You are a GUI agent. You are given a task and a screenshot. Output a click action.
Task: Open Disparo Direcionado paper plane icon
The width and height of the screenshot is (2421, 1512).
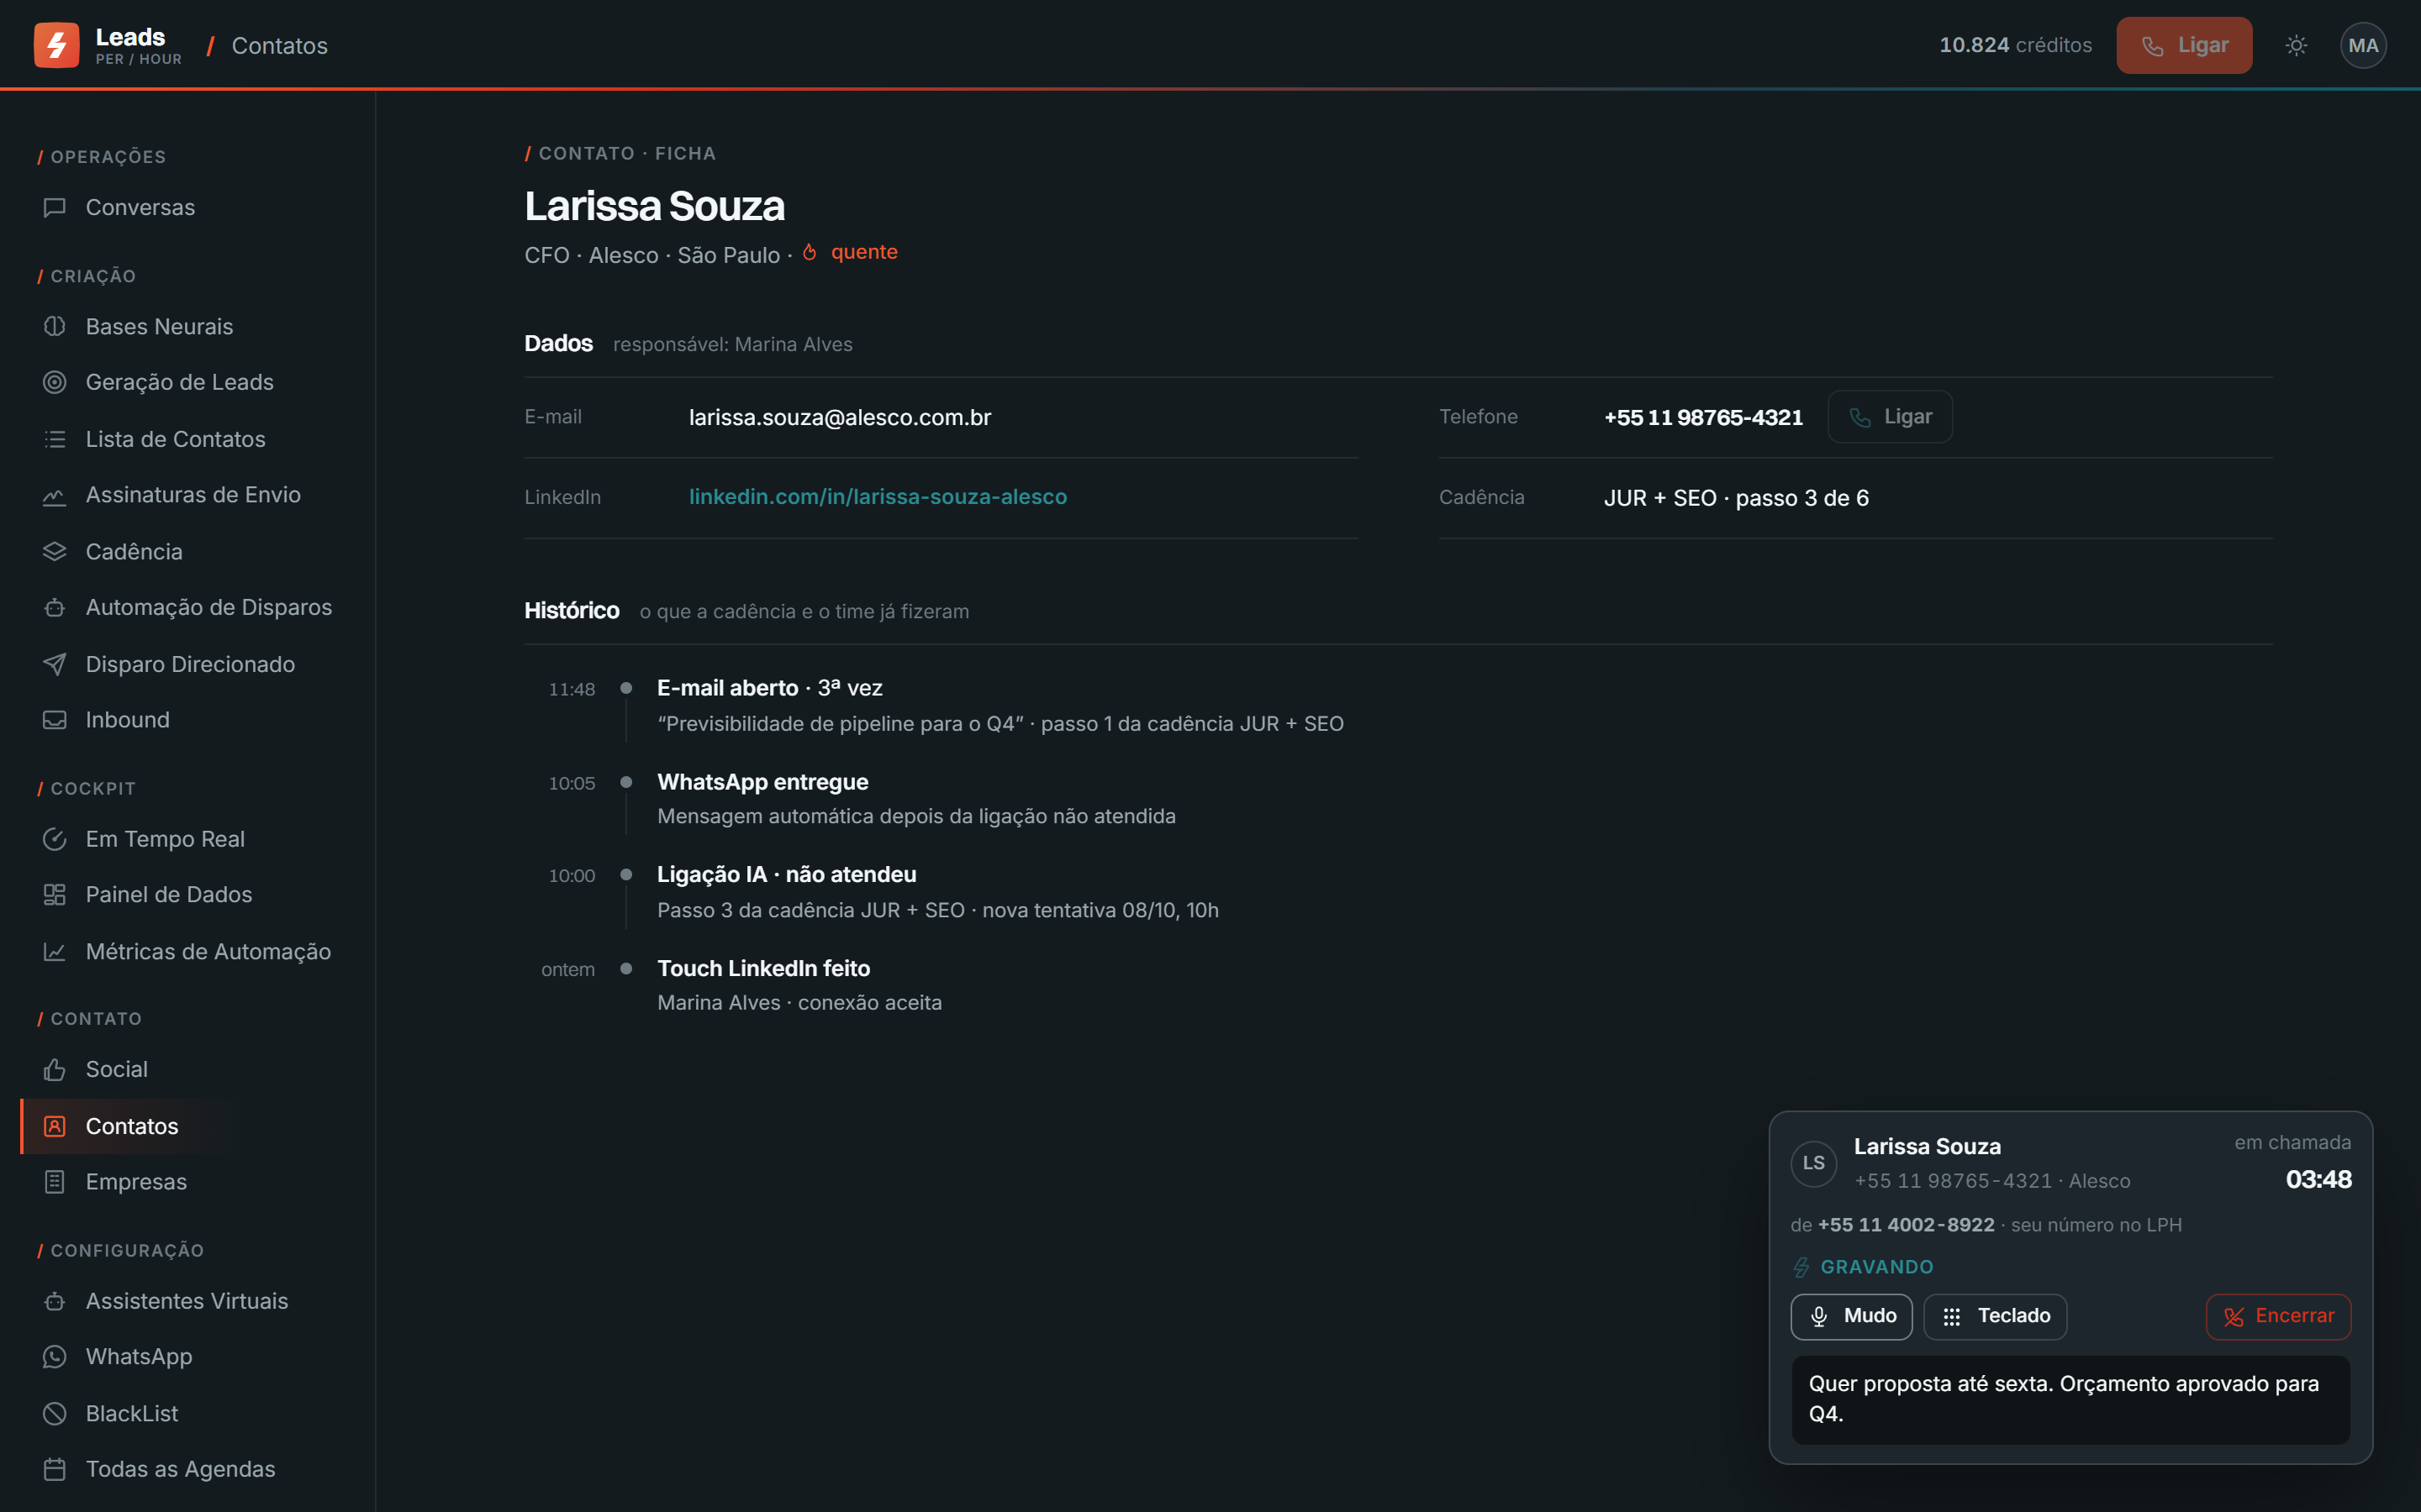click(55, 664)
